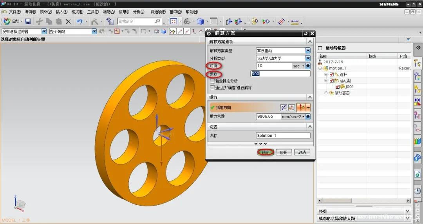
Task: Click the wireframe box icon in selection bar
Action: pyautogui.click(x=156, y=32)
